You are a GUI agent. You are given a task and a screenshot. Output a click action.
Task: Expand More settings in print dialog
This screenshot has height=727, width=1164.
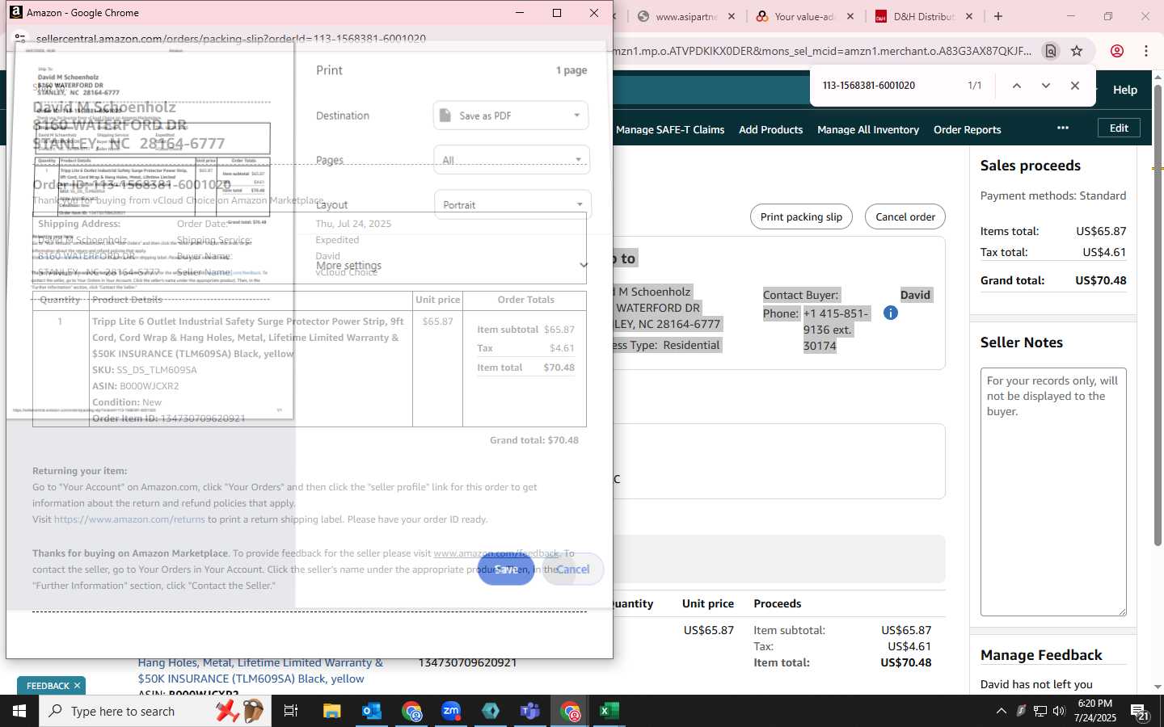[x=452, y=265]
